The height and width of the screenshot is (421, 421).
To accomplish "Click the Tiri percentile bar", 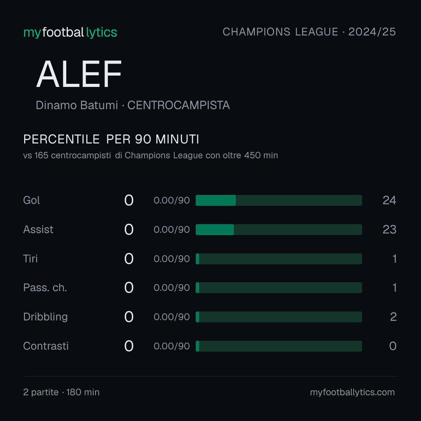I will [279, 259].
